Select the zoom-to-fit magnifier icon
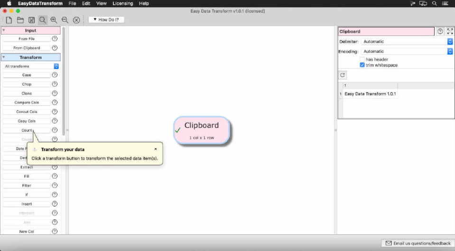 click(x=43, y=20)
